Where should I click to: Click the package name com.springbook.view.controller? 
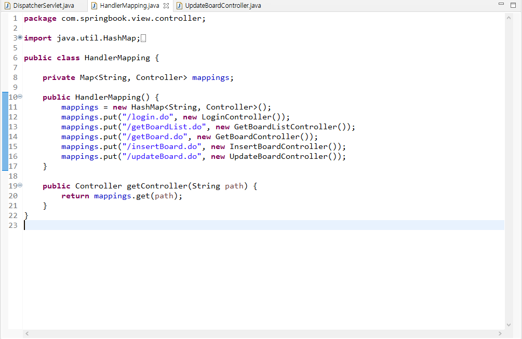131,19
